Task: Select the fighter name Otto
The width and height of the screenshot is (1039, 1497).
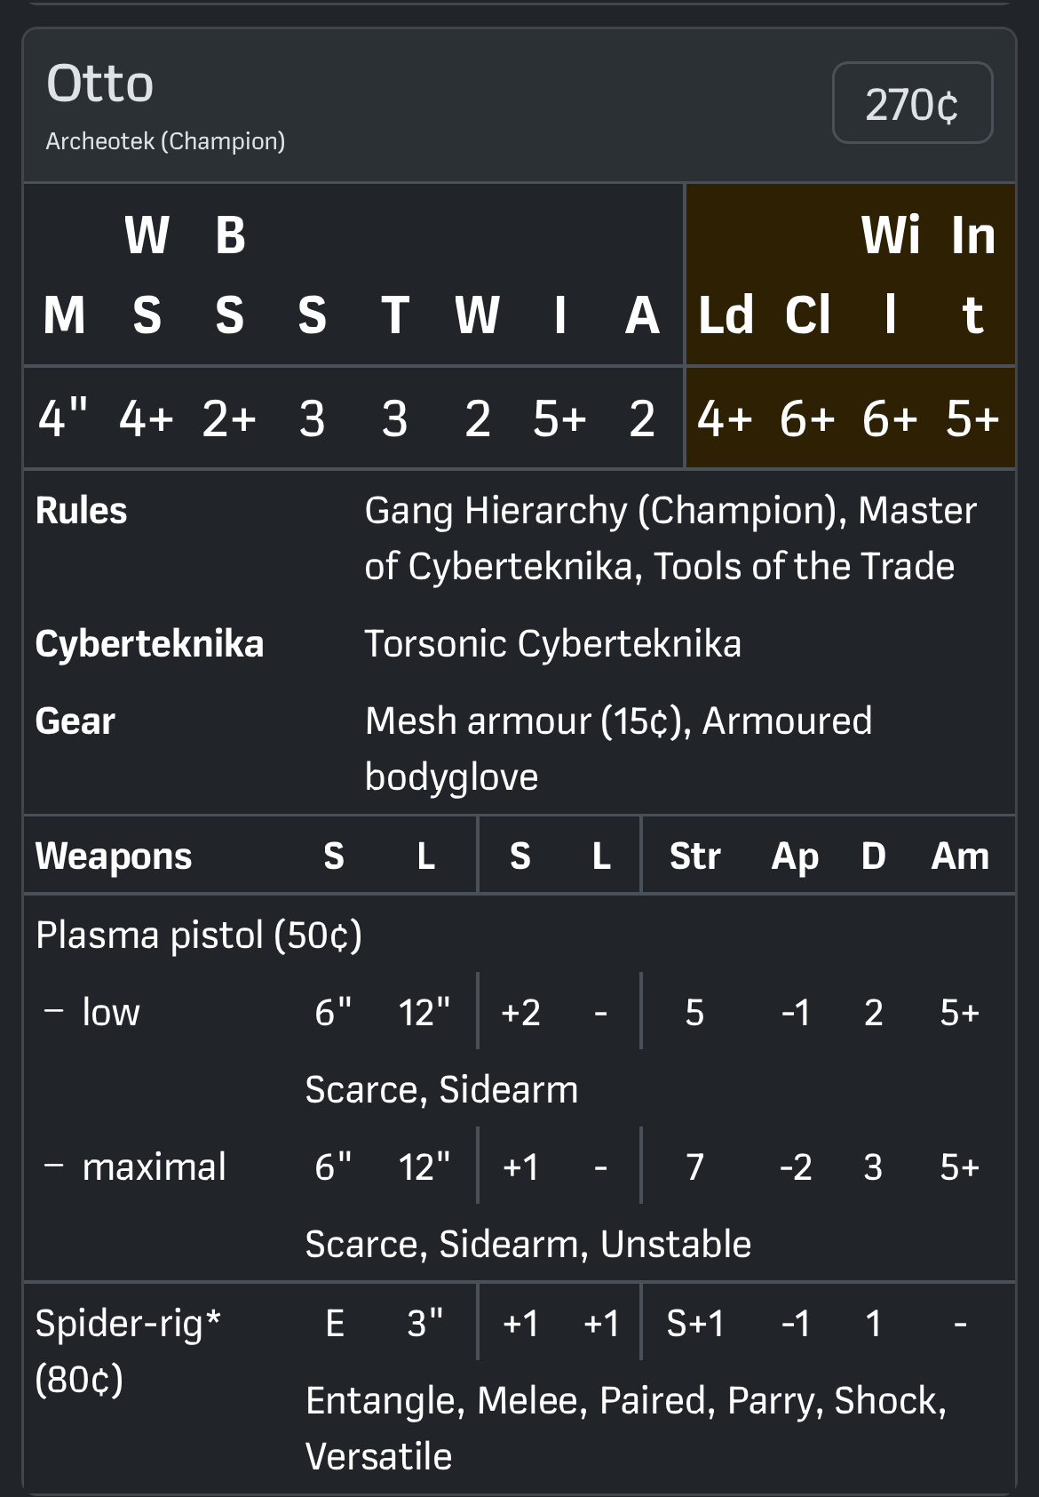Action: coord(99,84)
